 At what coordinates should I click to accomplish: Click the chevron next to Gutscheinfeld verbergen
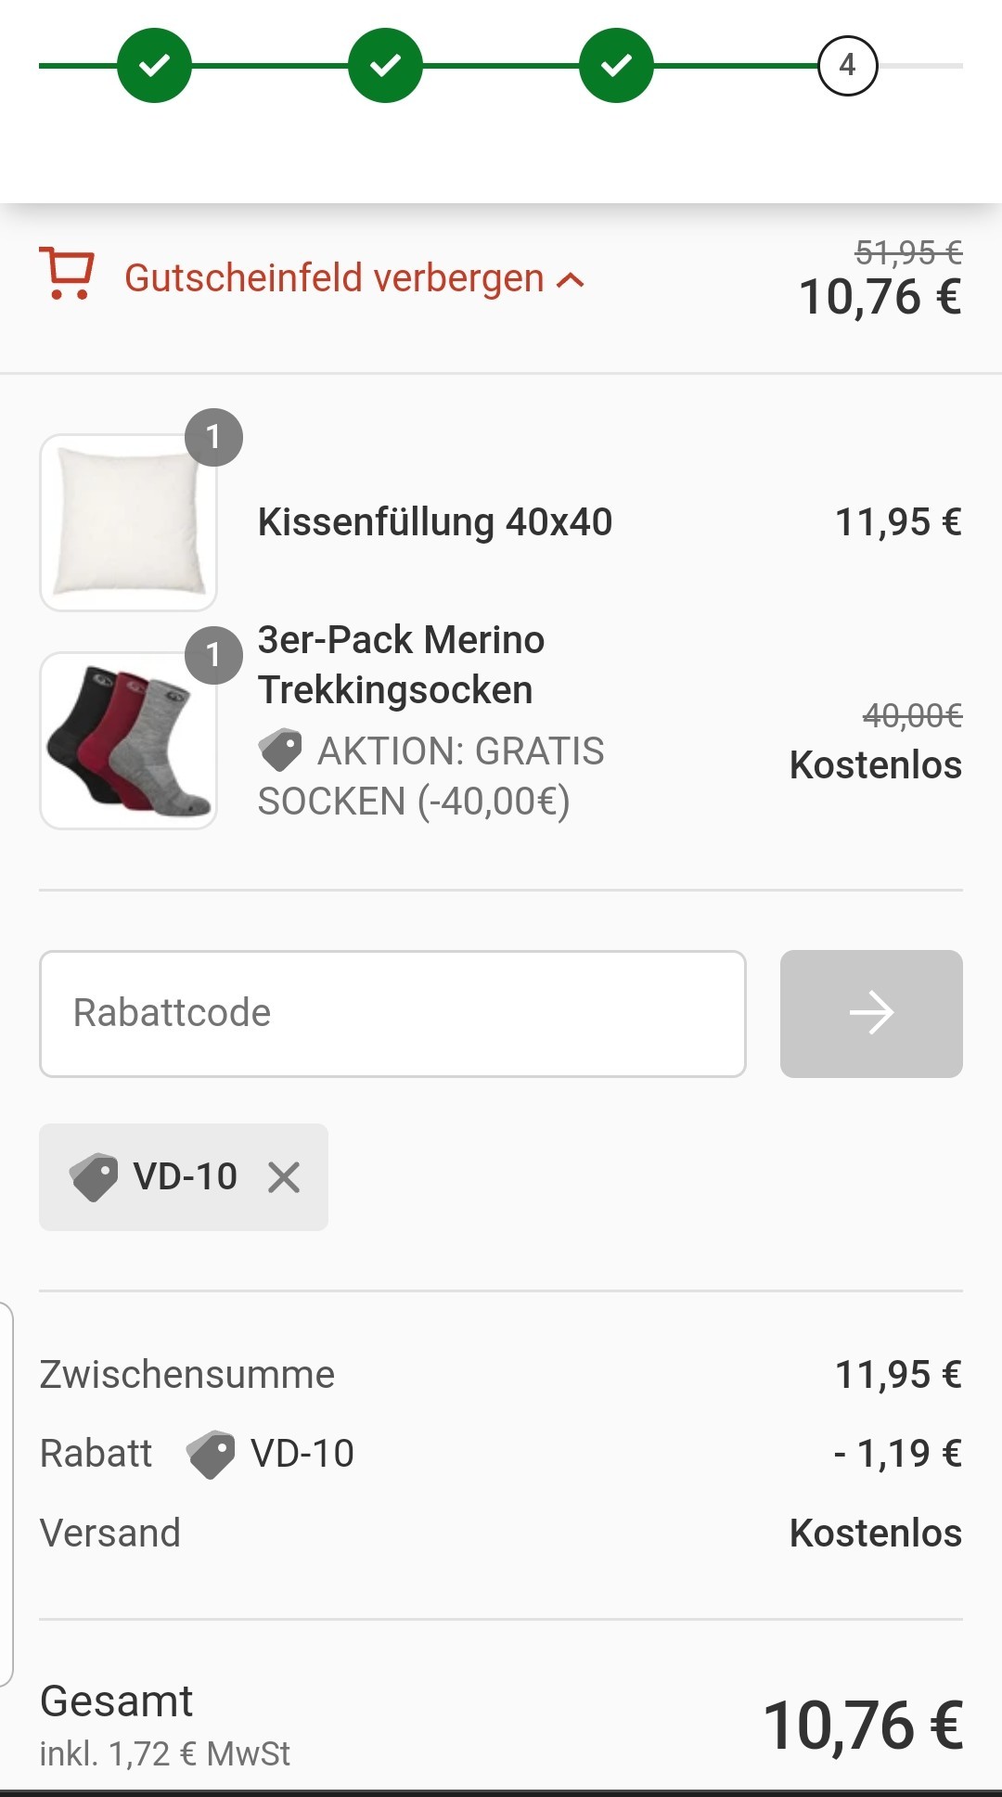[571, 280]
